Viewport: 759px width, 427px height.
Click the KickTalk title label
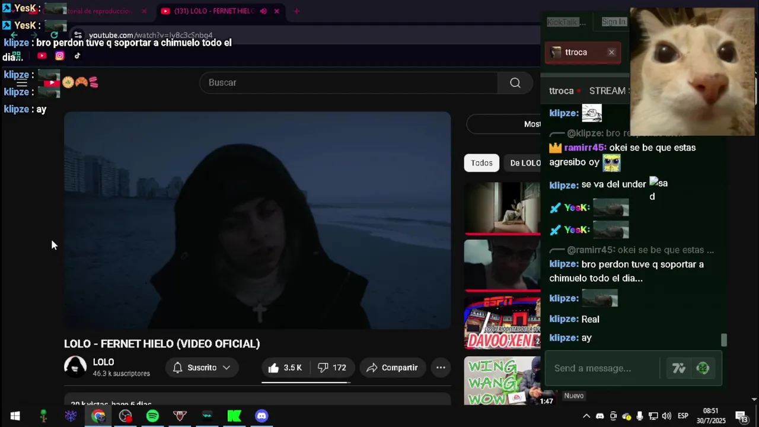pyautogui.click(x=566, y=22)
